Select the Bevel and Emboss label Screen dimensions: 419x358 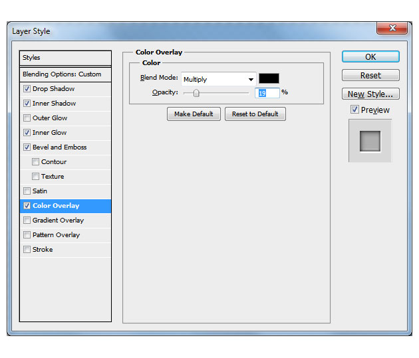point(60,147)
